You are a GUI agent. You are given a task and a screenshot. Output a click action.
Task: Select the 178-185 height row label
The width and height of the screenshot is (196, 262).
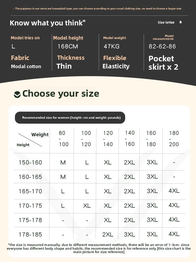30,234
